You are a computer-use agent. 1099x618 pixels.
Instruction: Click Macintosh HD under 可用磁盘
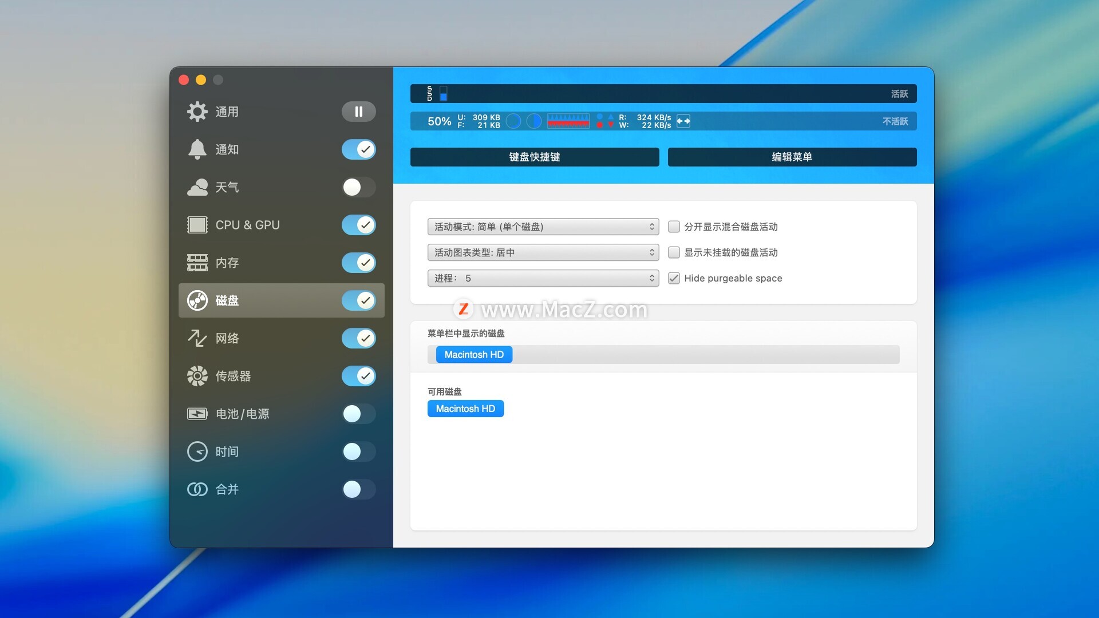465,409
